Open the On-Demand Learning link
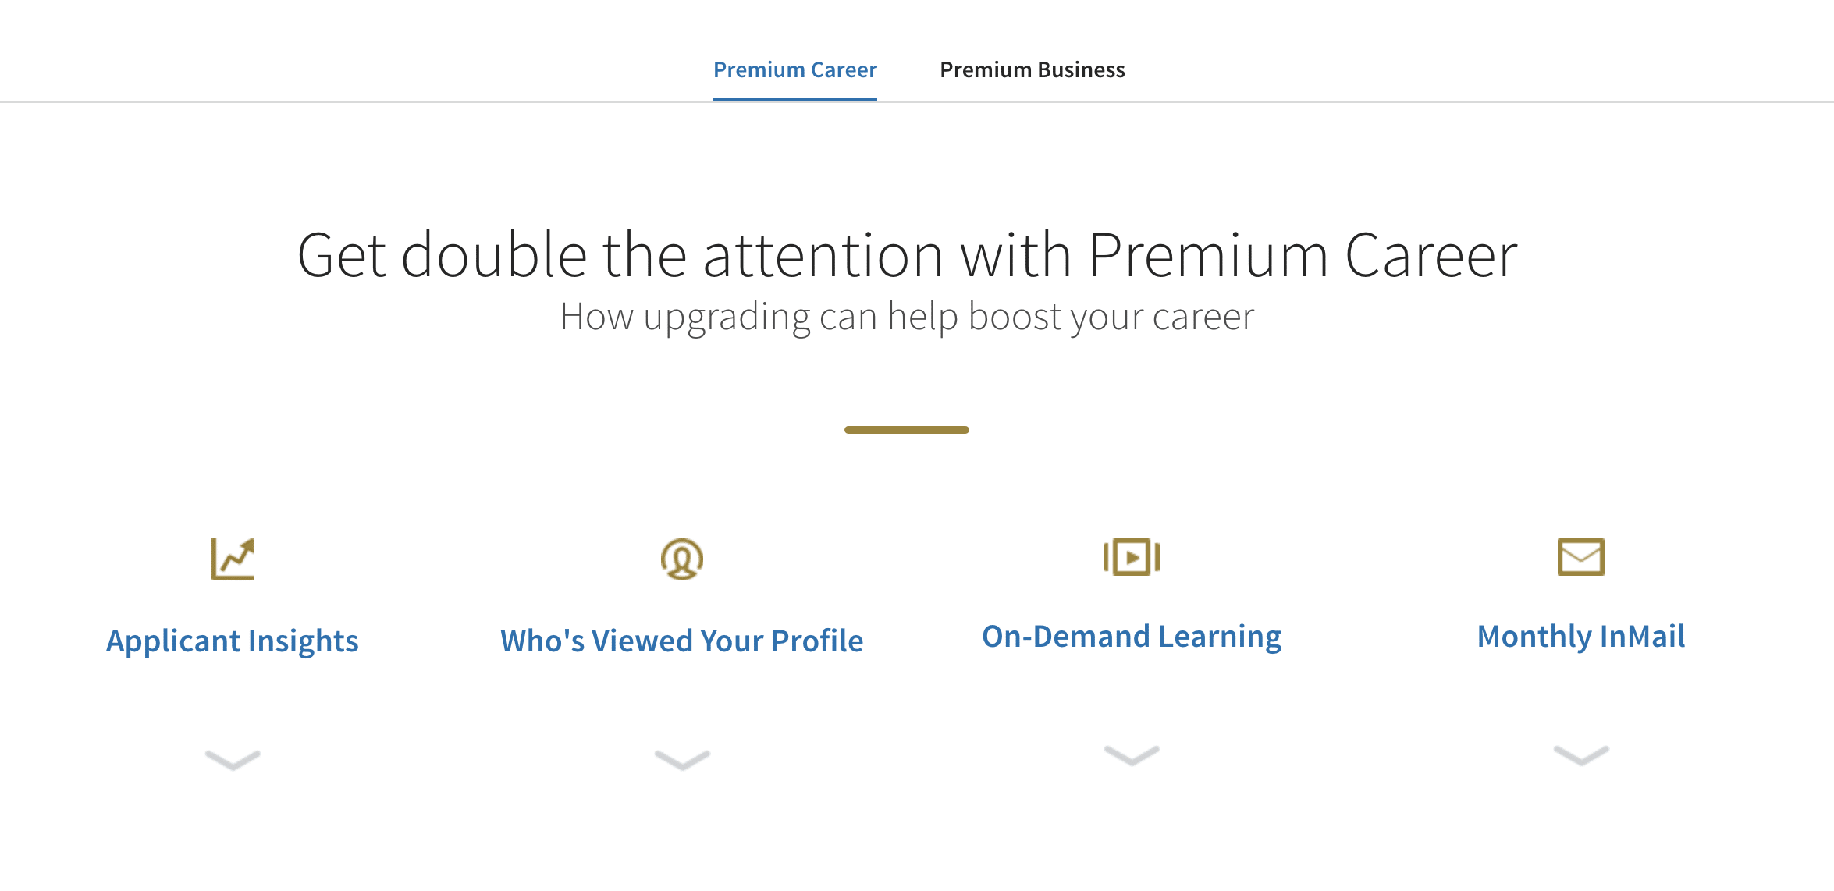 tap(1132, 636)
